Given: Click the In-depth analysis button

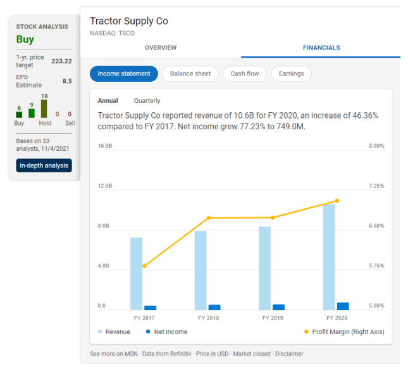Looking at the screenshot, I should 44,165.
